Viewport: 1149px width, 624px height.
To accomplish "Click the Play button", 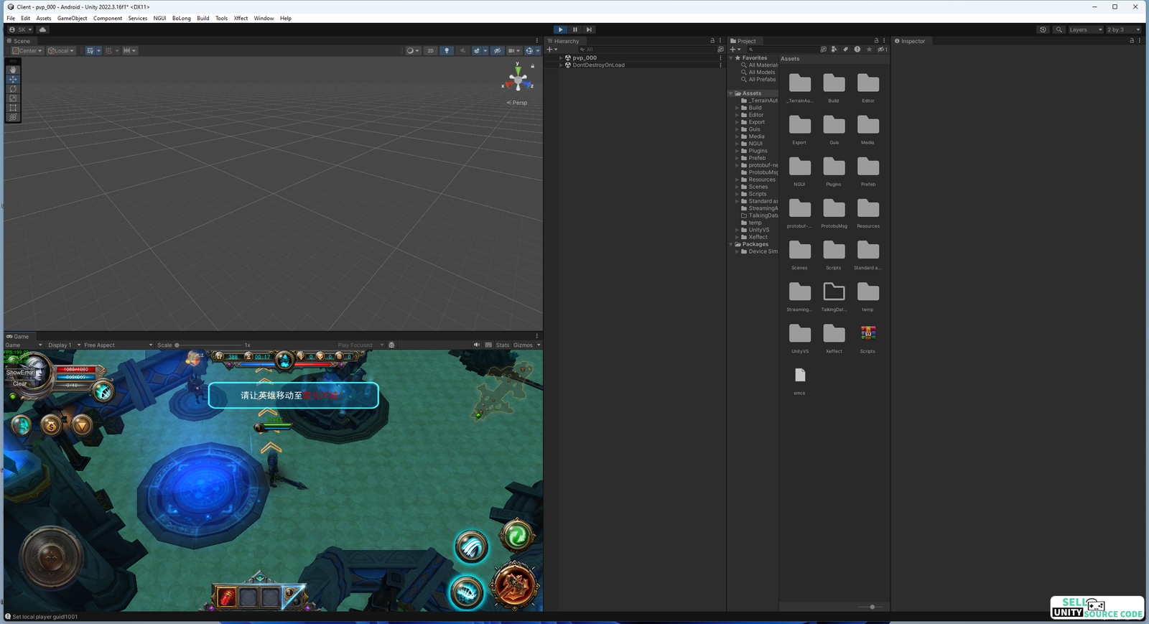I will tap(561, 29).
